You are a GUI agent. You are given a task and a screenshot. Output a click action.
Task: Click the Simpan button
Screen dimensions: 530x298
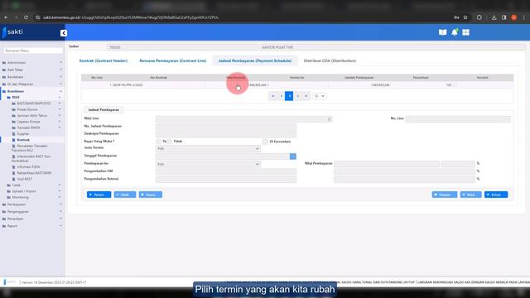click(x=445, y=195)
